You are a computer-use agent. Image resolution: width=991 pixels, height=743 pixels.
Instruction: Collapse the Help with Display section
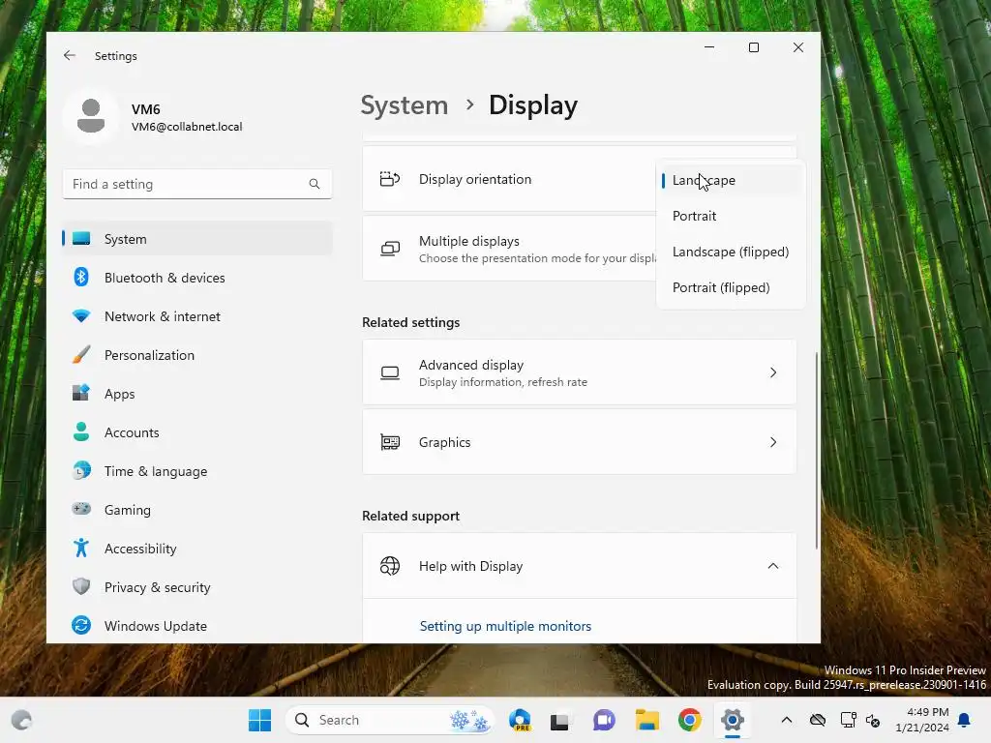tap(773, 566)
